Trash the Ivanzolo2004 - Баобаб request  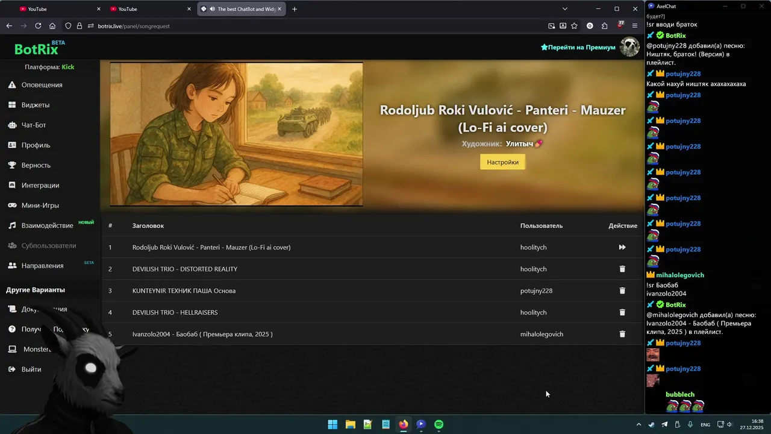[622, 334]
